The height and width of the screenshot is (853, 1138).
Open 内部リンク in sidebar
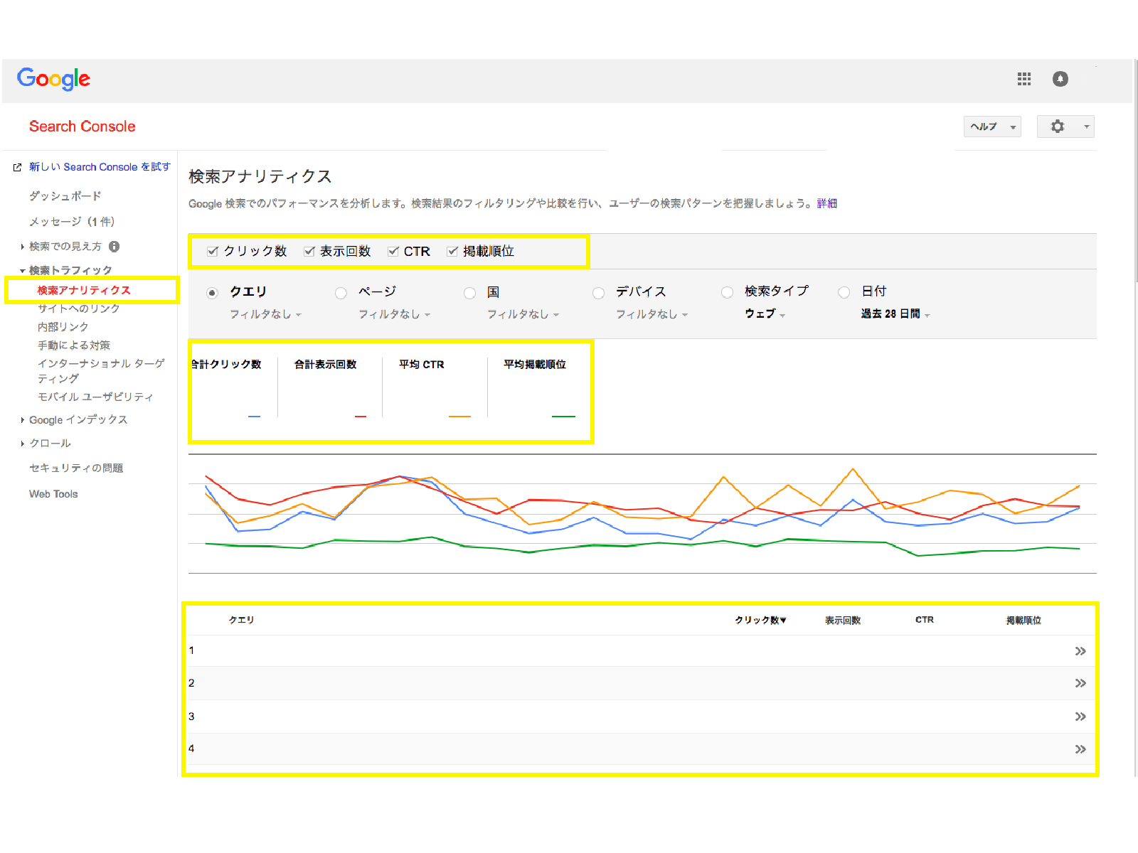click(63, 327)
